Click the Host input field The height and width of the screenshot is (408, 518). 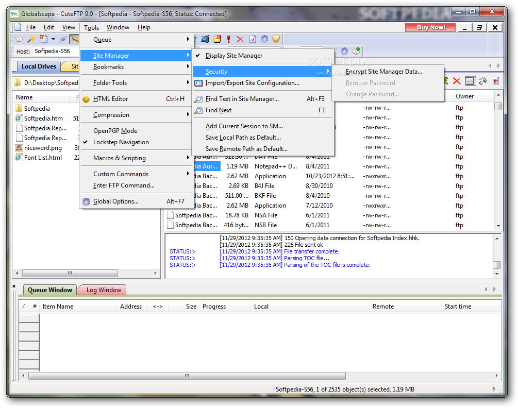pyautogui.click(x=55, y=51)
